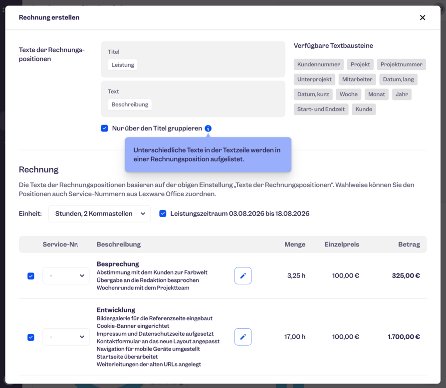Click inside the Text field area
The width and height of the screenshot is (446, 388).
coord(193,99)
